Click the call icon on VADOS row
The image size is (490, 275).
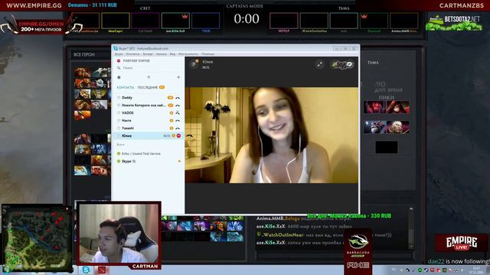click(178, 113)
